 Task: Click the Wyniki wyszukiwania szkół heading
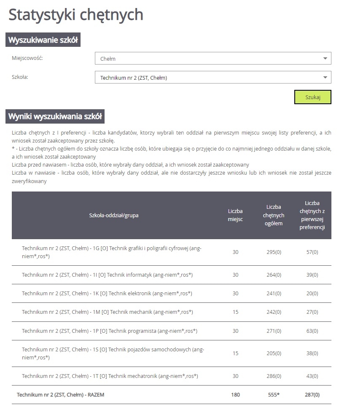pyautogui.click(x=55, y=116)
